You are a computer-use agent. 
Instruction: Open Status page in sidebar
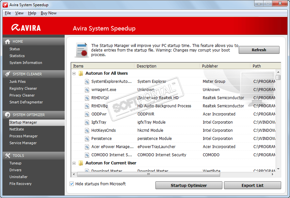tap(15, 49)
